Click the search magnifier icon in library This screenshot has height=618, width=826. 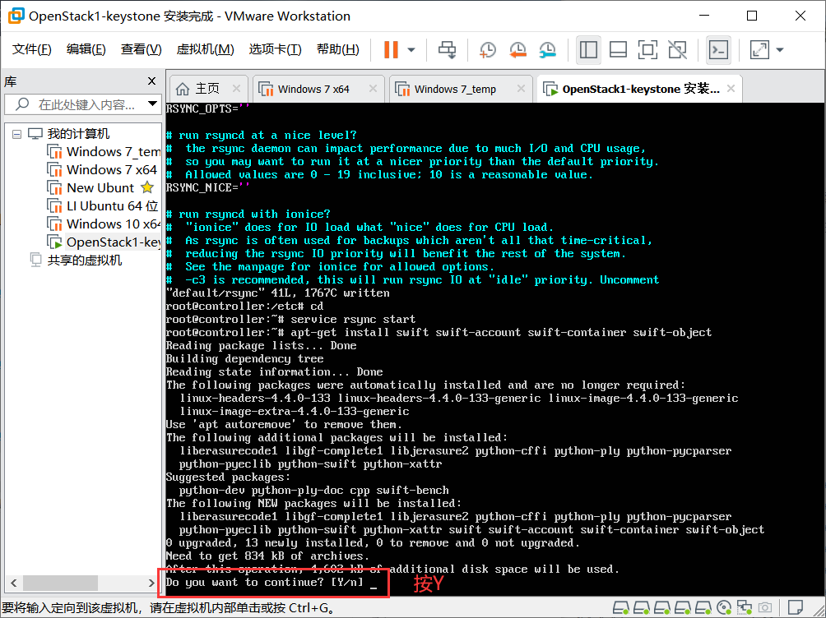point(22,104)
